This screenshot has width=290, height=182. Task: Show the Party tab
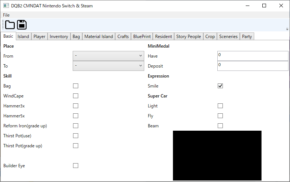tap(247, 37)
